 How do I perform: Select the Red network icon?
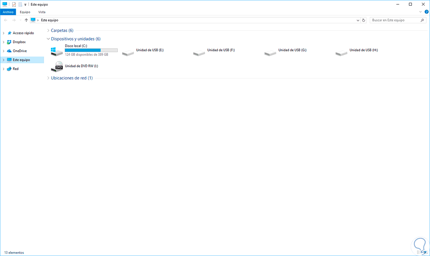click(x=9, y=69)
